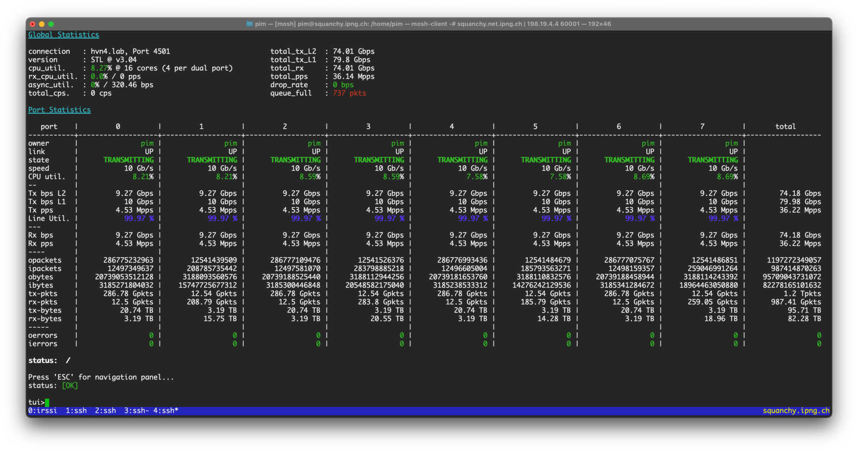
Task: Maximize the window with the green button
Action: 51,24
